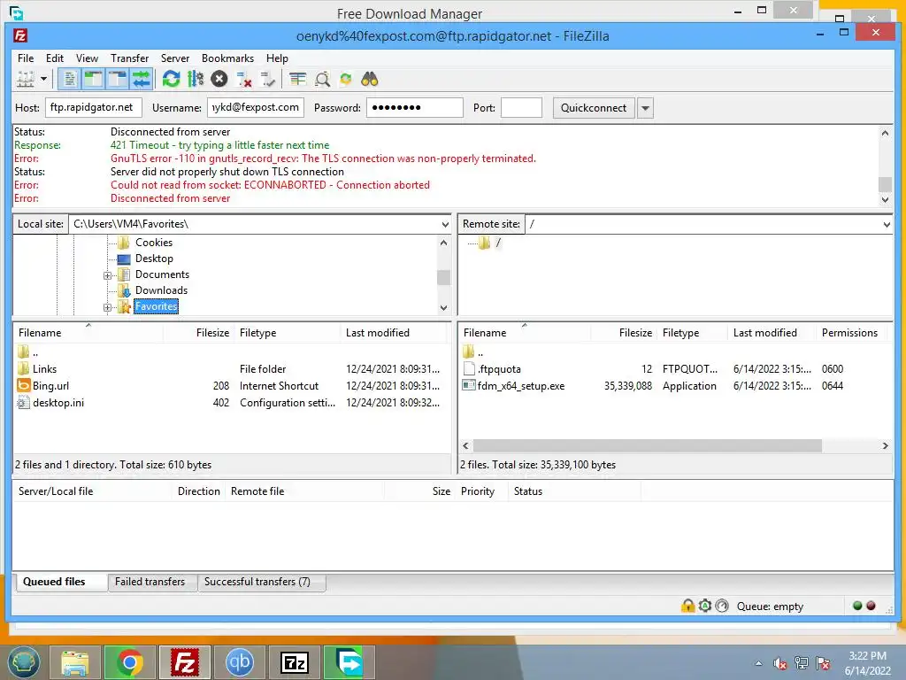
Task: Open the File menu
Action: point(26,58)
